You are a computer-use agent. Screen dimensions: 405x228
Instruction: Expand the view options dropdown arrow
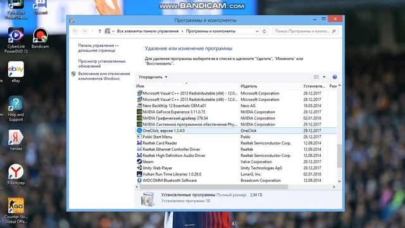coord(324,77)
